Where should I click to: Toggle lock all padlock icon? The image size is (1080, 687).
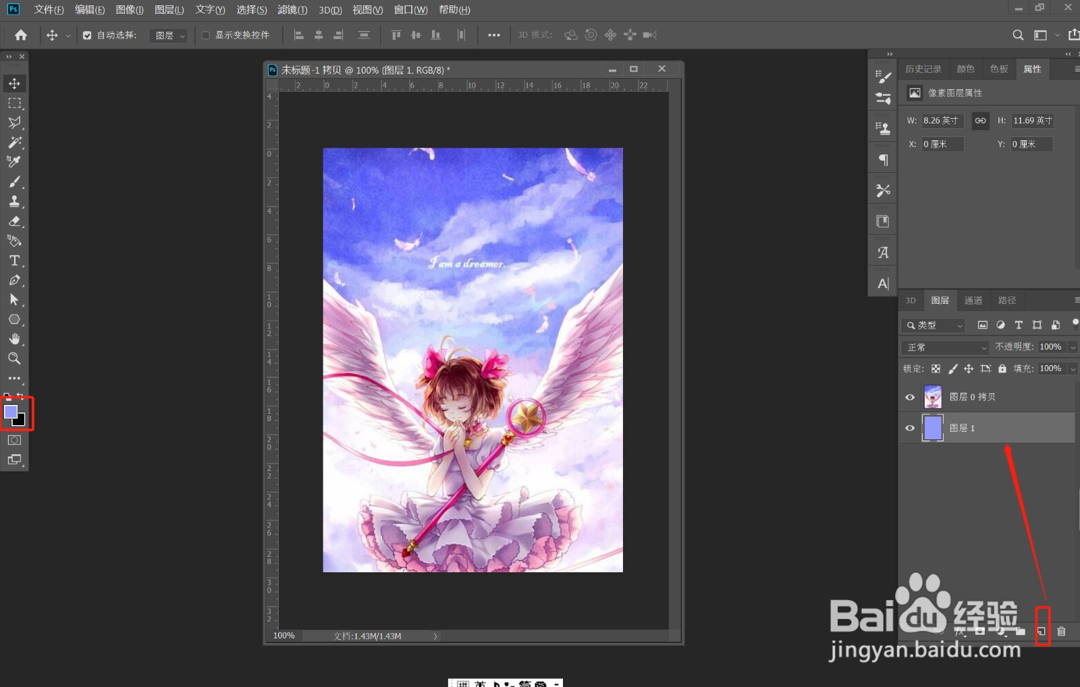tap(1002, 368)
